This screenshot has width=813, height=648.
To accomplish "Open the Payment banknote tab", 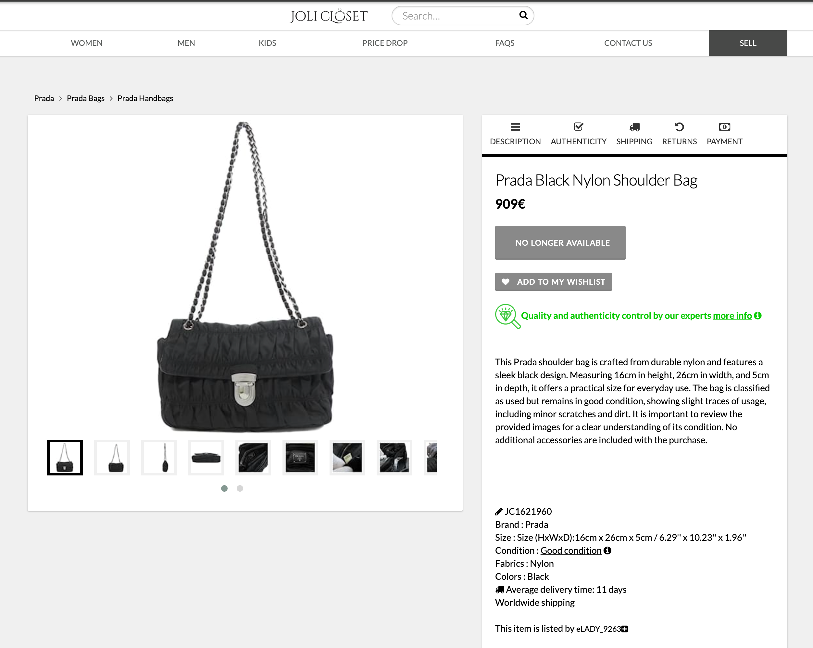I will coord(724,127).
